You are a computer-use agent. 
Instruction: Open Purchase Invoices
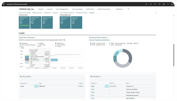82,13
